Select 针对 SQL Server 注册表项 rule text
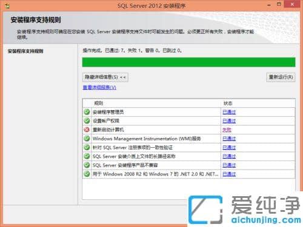This screenshot has height=227, width=303. [133, 148]
